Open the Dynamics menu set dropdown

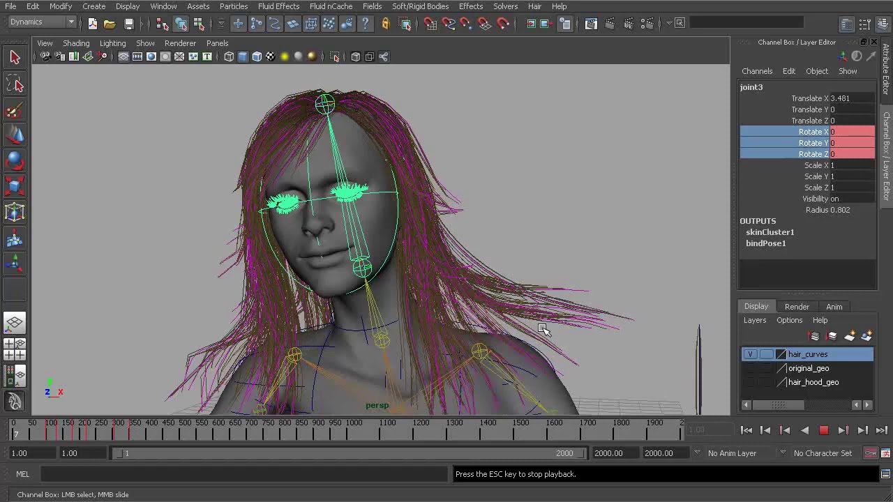point(42,22)
